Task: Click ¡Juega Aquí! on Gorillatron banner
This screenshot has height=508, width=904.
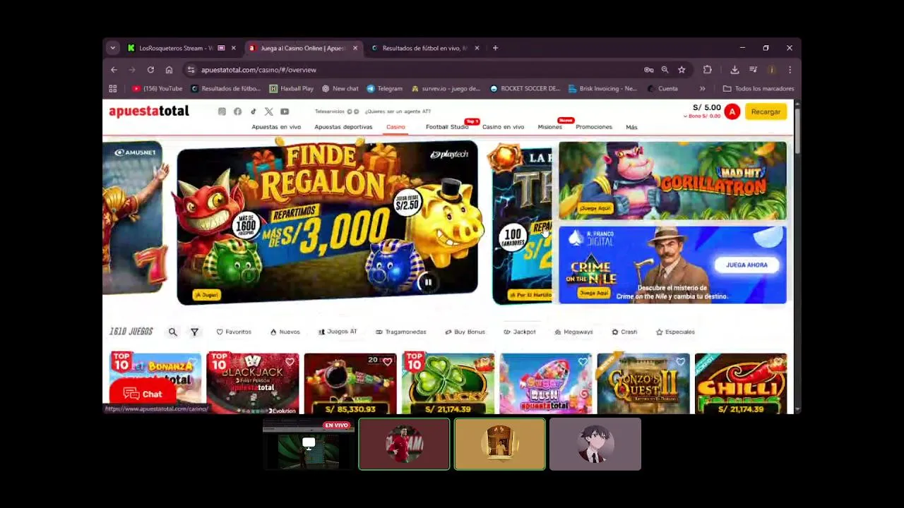Action: [595, 208]
